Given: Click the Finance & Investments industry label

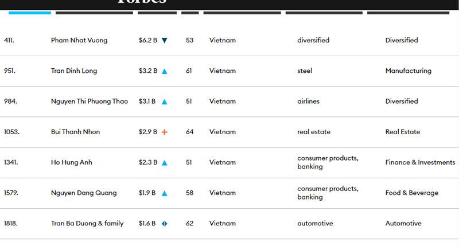Looking at the screenshot, I should click(420, 163).
